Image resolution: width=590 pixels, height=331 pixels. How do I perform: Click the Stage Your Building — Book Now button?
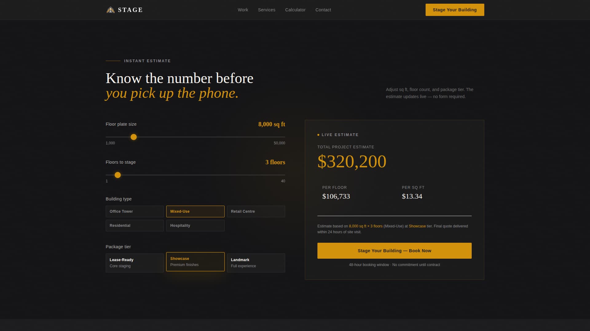click(394, 250)
